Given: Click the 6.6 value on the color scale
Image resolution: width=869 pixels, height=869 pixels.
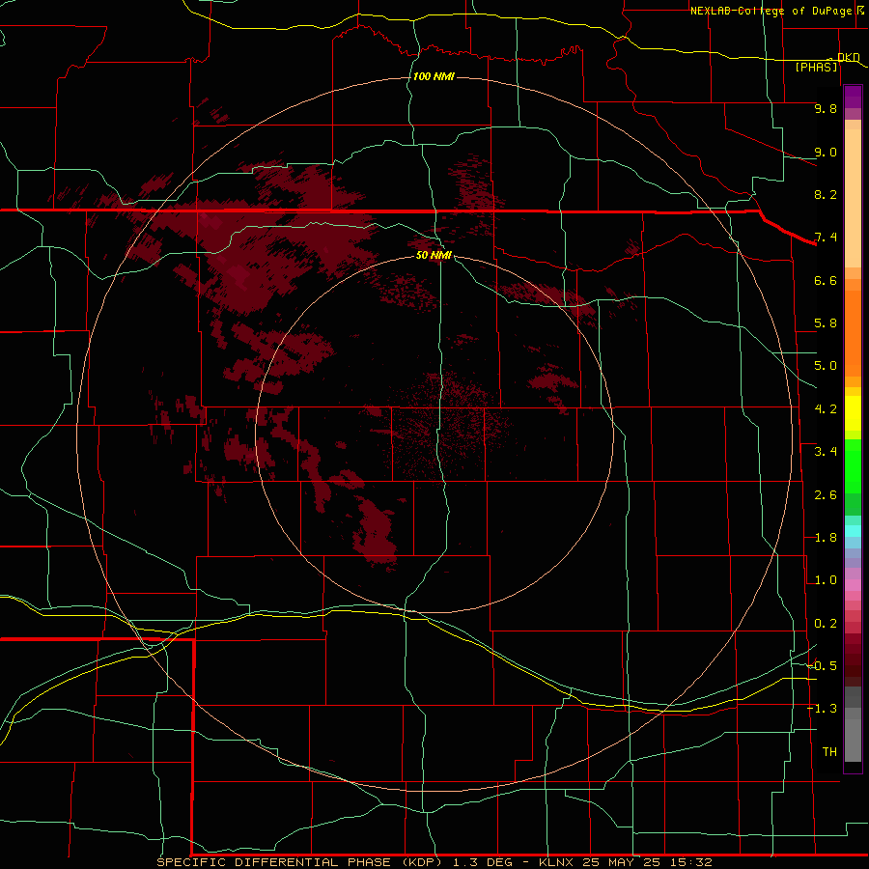Looking at the screenshot, I should (x=826, y=280).
